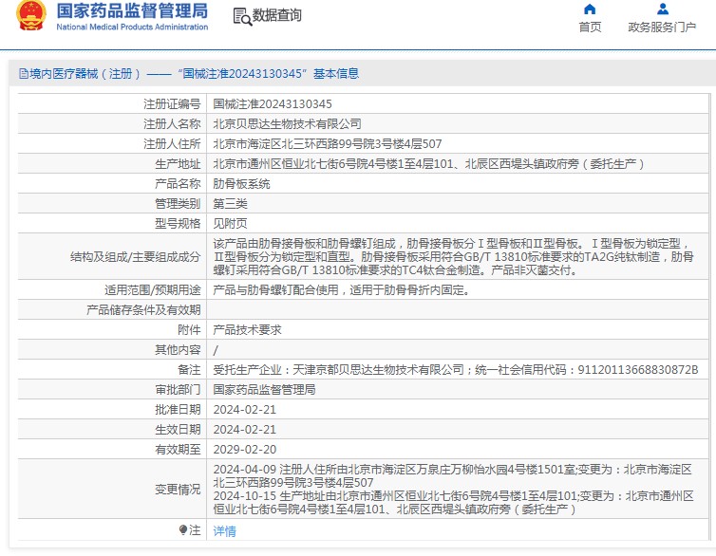Click 生产地址 address value

tap(429, 164)
